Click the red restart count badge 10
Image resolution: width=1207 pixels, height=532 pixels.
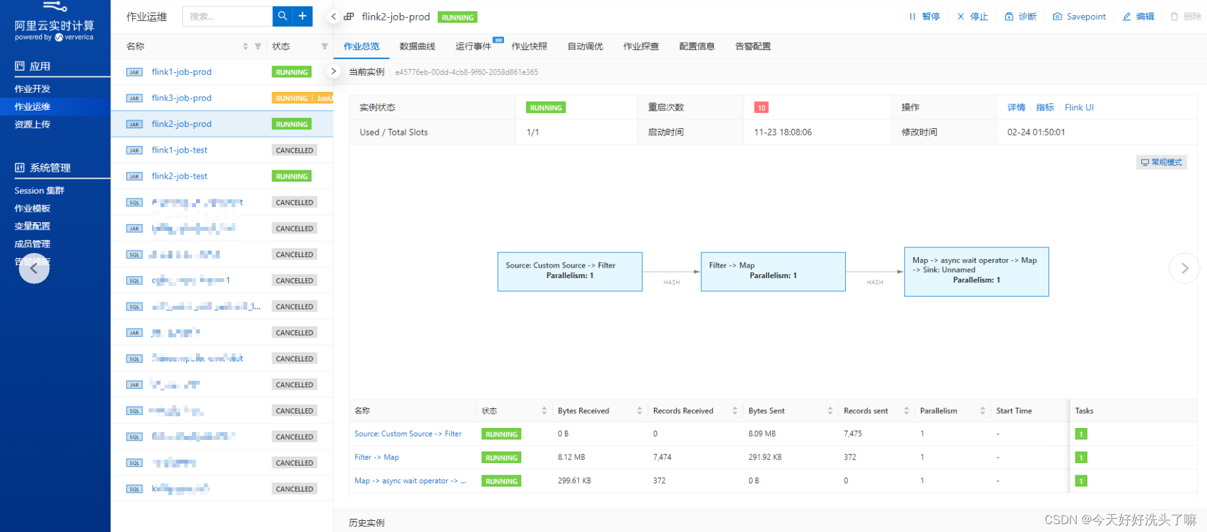coord(761,108)
